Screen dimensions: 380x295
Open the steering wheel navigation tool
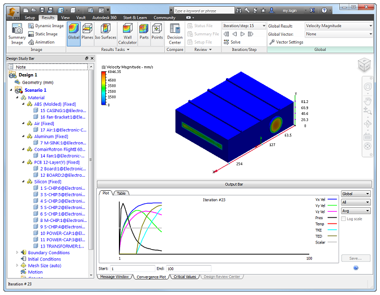[368, 87]
